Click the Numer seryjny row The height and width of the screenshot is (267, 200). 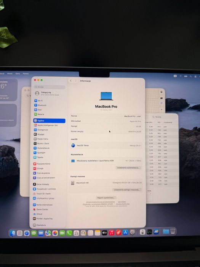point(106,132)
